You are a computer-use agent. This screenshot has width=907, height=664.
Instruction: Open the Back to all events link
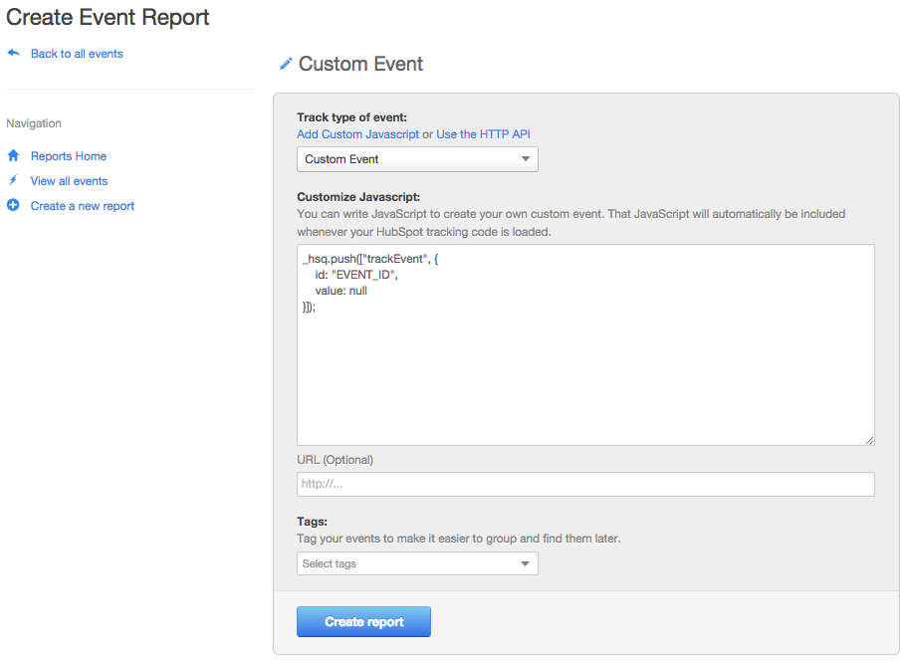click(77, 54)
